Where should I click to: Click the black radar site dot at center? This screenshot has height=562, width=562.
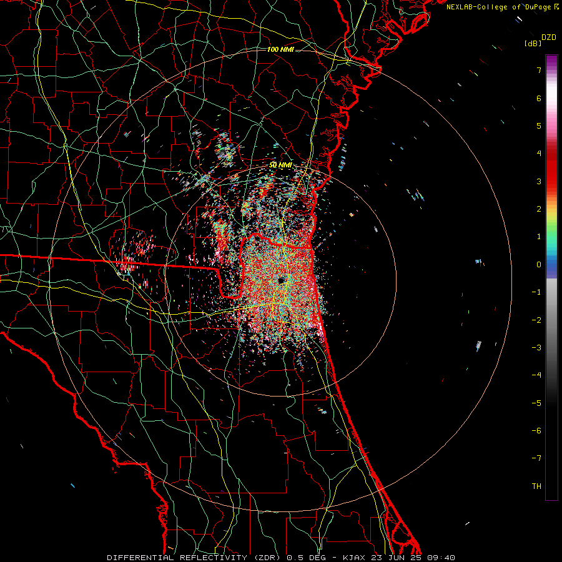coord(282,280)
